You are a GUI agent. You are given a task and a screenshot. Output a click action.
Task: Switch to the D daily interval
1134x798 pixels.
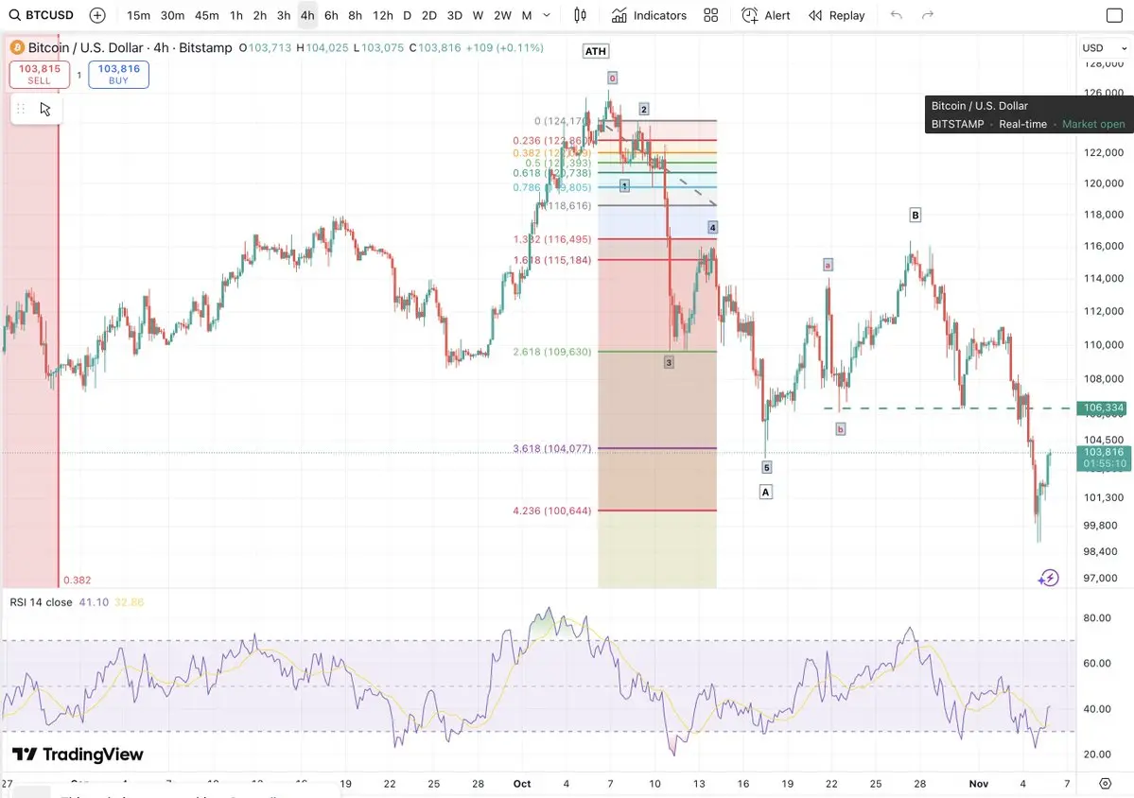(408, 15)
